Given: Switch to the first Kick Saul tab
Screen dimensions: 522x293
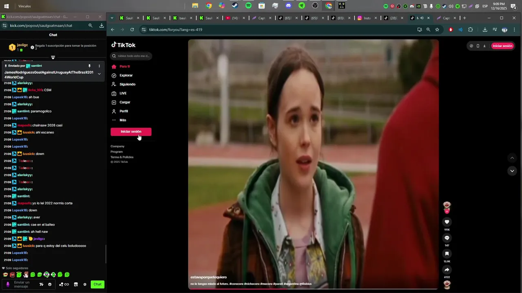Looking at the screenshot, I should (129, 18).
